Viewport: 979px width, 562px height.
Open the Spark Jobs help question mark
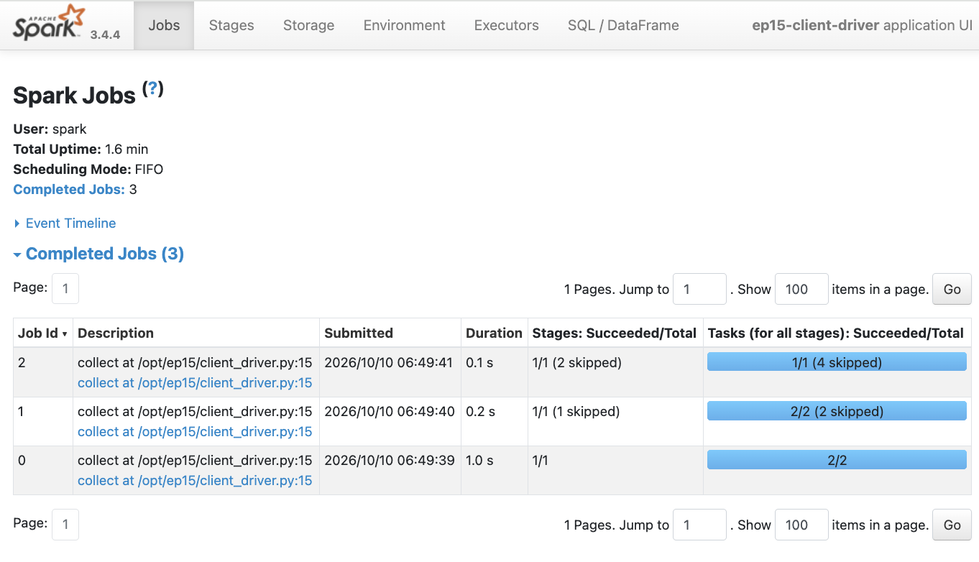pyautogui.click(x=152, y=88)
